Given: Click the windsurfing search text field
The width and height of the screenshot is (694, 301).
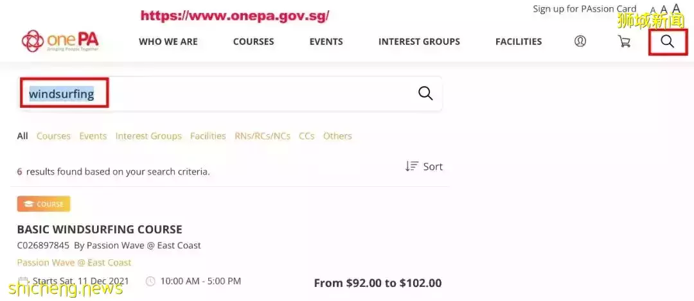Looking at the screenshot, I should pyautogui.click(x=230, y=93).
